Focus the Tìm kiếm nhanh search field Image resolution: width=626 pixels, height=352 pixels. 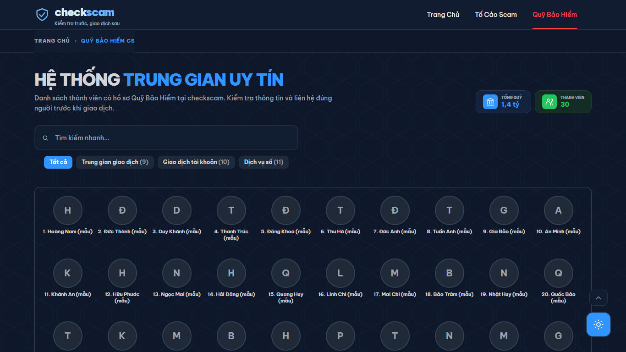pos(166,138)
